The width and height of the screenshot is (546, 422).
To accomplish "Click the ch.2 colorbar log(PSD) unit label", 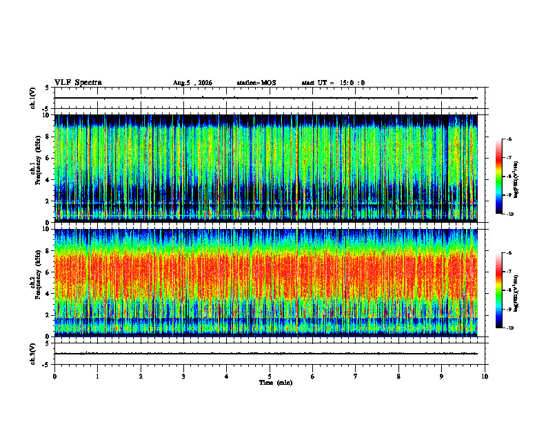I will pos(517,293).
